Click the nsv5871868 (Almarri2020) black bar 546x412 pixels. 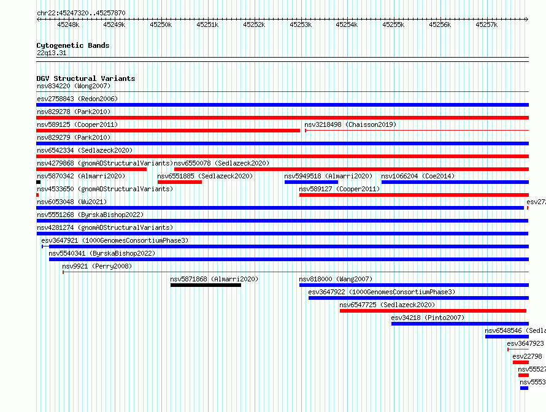pos(206,285)
